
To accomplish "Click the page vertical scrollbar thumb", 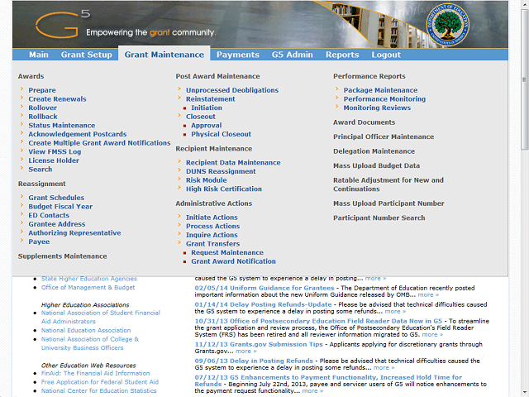I will (x=524, y=80).
